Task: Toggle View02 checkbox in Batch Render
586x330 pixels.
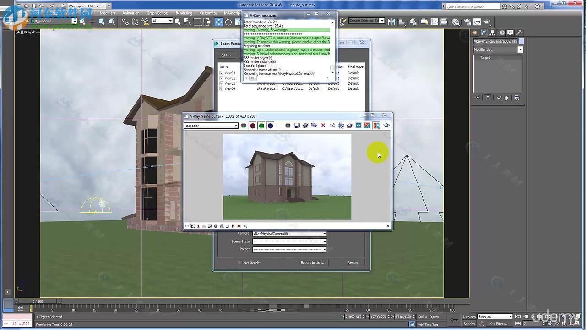Action: point(222,78)
